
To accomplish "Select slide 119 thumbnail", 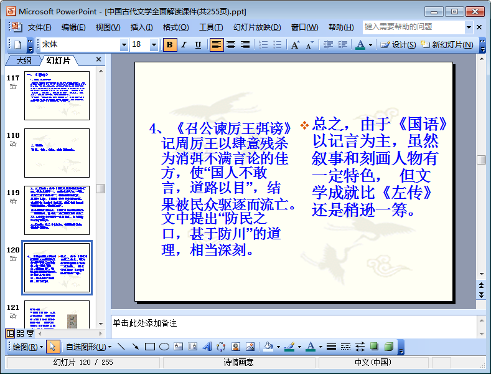I will (57, 211).
